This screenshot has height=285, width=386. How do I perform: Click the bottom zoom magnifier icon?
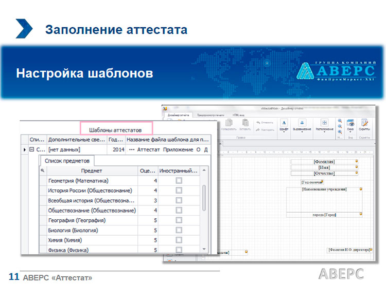[340, 132]
